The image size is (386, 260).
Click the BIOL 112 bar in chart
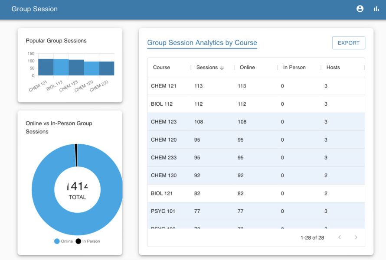click(61, 67)
